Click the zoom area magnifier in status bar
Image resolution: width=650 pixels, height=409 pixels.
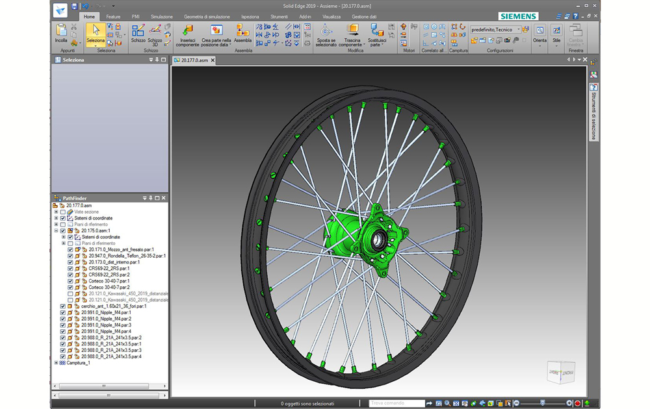[447, 403]
